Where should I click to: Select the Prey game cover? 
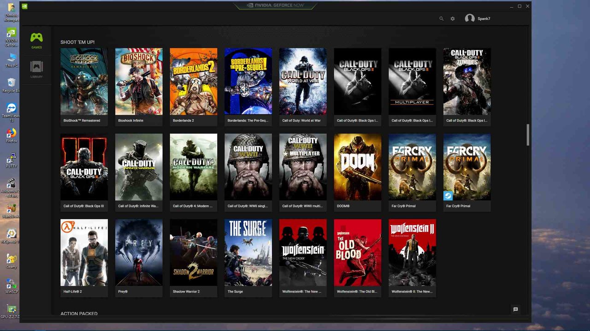tap(139, 252)
